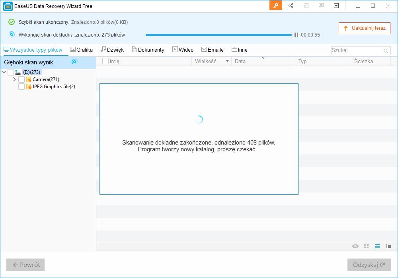Image resolution: width=398 pixels, height=278 pixels.
Task: Open the share icon in title bar
Action: pyautogui.click(x=291, y=6)
